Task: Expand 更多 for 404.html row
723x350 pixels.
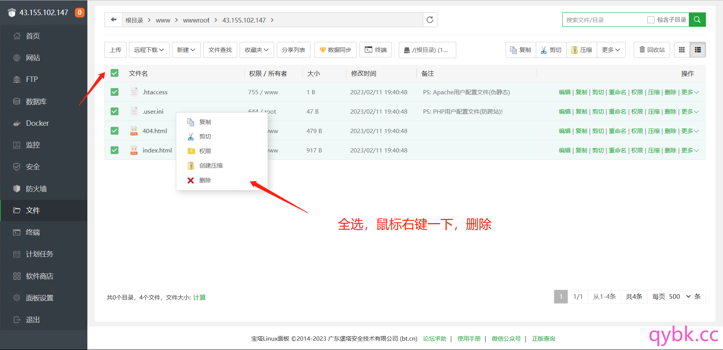Action: click(690, 131)
